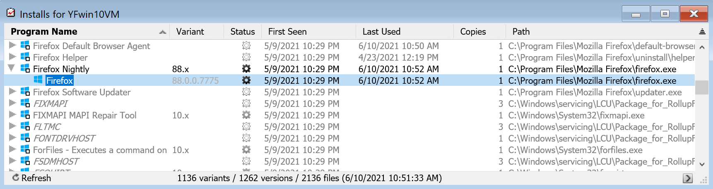
Task: Collapse the Firefox Nightly tree node
Action: click(x=12, y=68)
